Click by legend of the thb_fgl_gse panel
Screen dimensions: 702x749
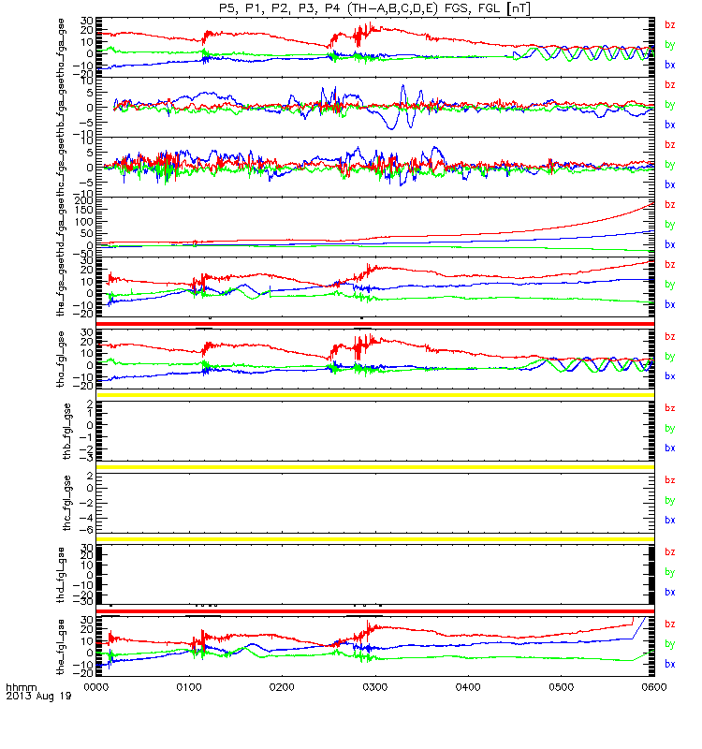coord(669,429)
